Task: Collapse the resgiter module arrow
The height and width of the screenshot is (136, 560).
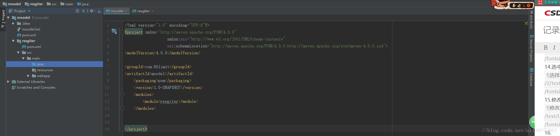Action: coord(13,41)
